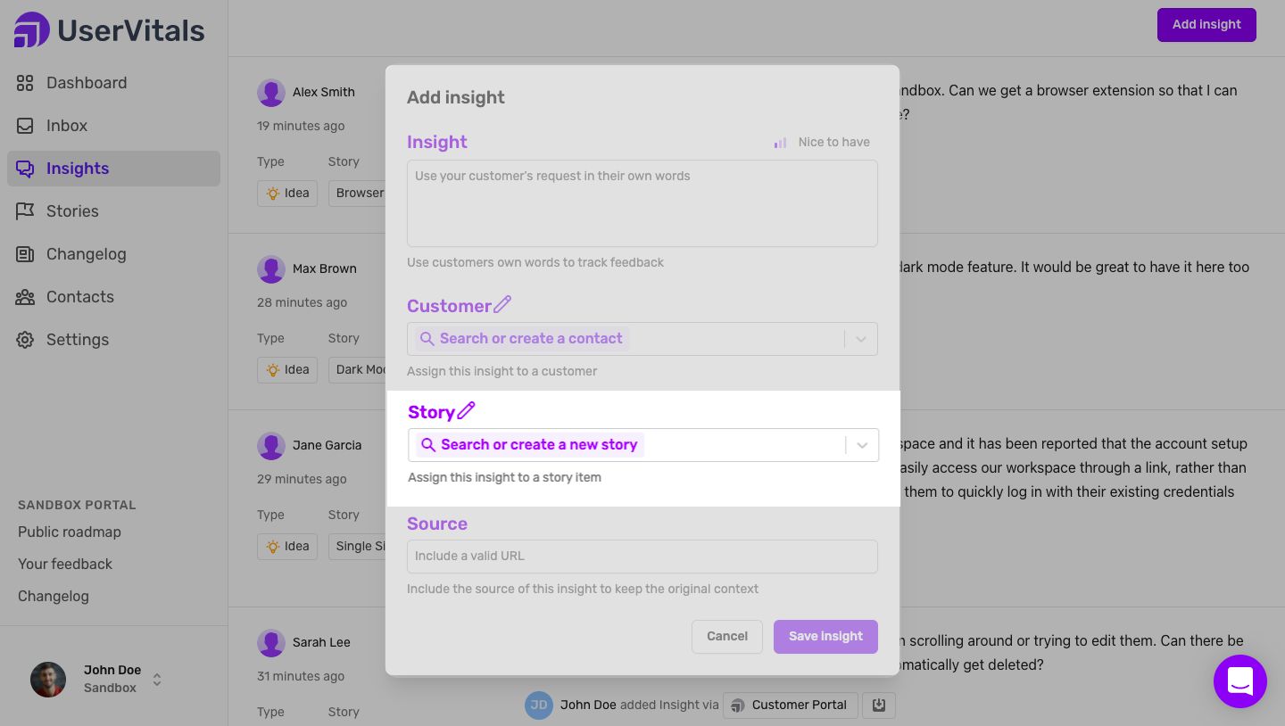The image size is (1285, 726).
Task: Open the Public roadmap link
Action: tap(70, 532)
